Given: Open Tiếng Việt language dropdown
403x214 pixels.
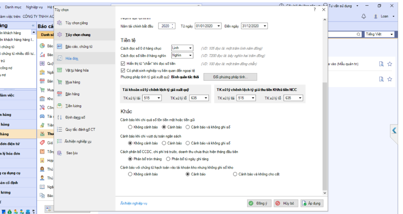Looking at the screenshot, I should point(392,34).
